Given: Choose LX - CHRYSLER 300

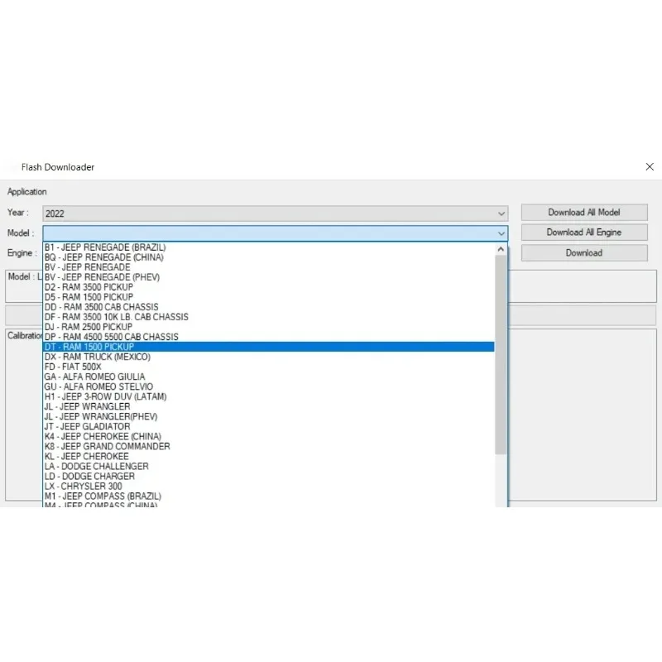Looking at the screenshot, I should 268,487.
